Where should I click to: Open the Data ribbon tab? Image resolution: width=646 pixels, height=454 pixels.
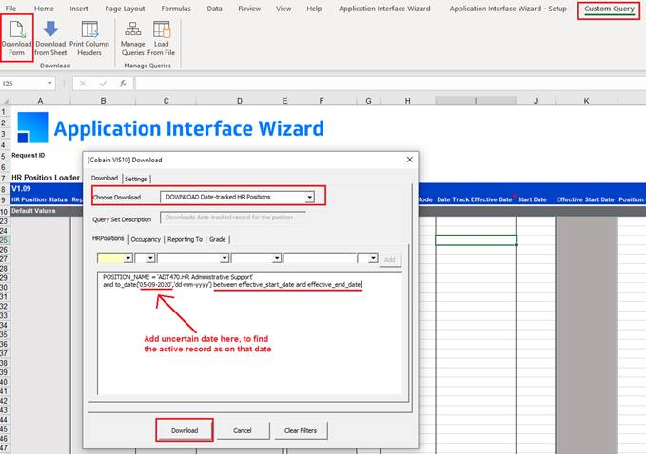pyautogui.click(x=214, y=9)
